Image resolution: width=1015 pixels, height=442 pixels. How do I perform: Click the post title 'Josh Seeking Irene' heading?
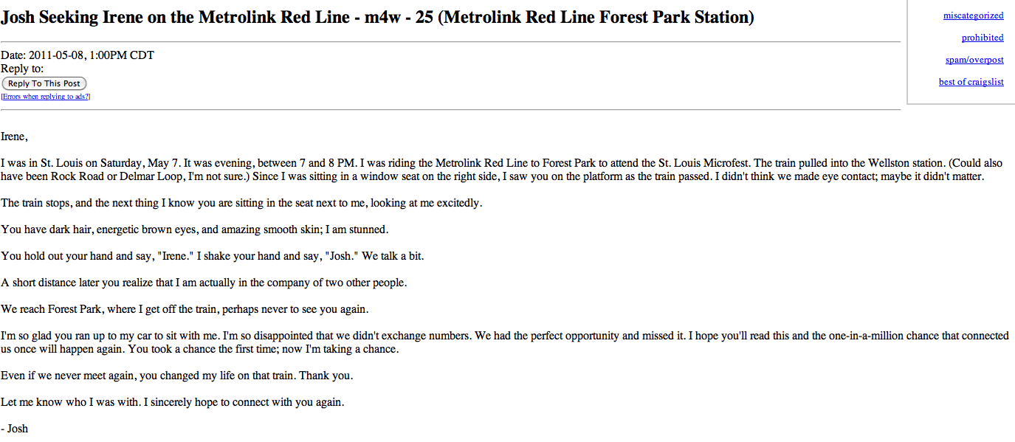377,17
